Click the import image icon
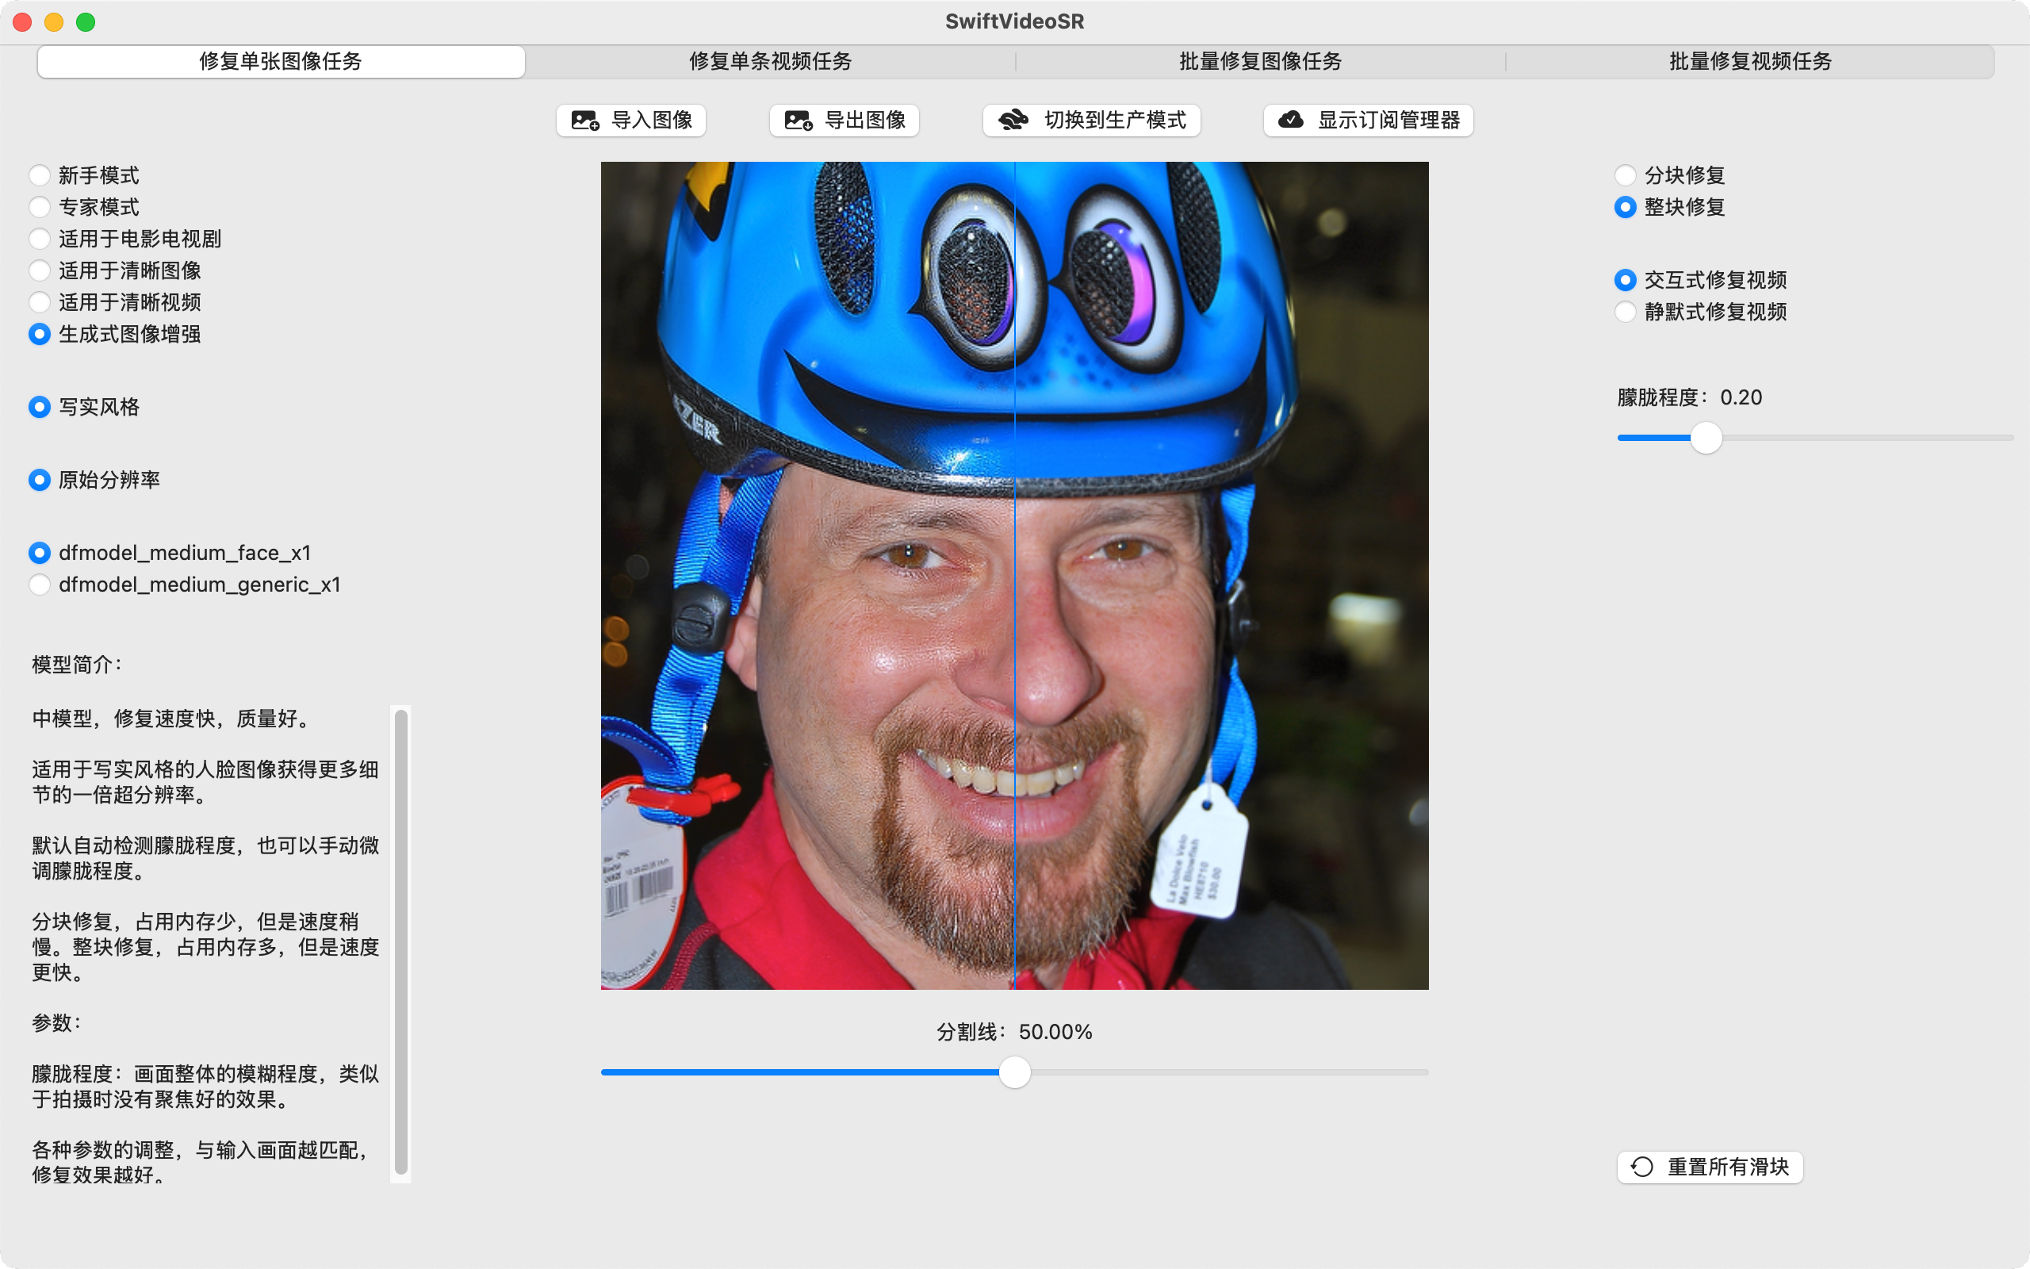2030x1269 pixels. pos(584,121)
